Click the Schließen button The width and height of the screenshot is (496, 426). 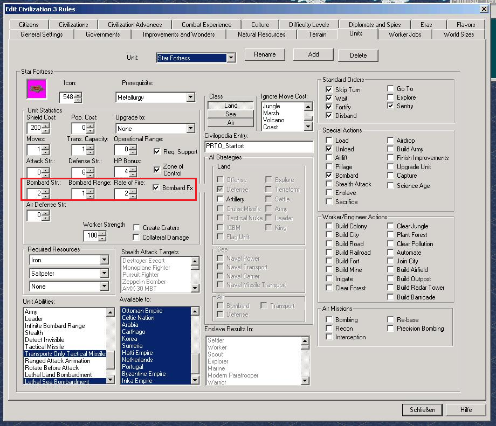[422, 410]
